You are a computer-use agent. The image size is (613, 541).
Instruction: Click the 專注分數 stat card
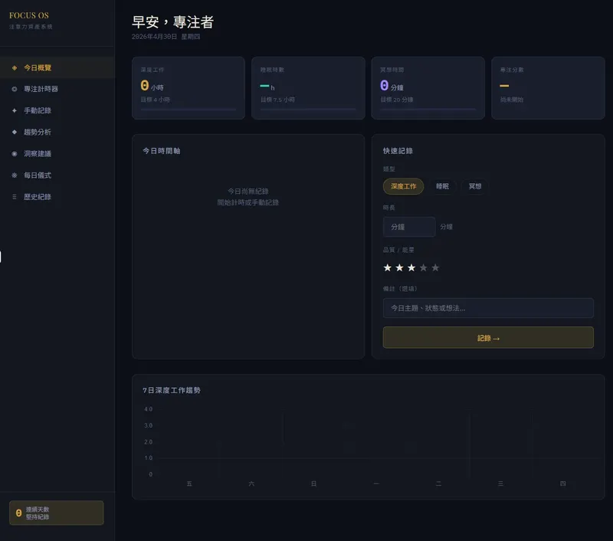point(548,88)
